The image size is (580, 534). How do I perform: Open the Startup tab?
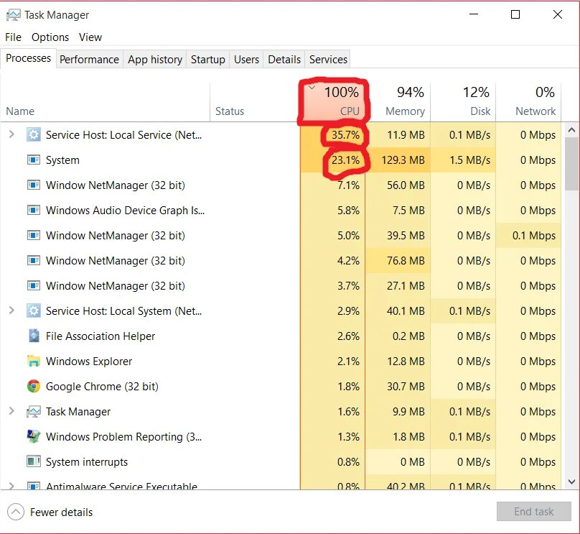pyautogui.click(x=208, y=60)
